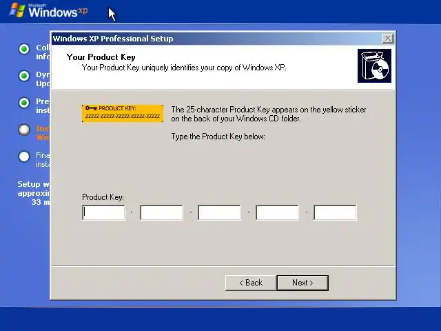Click the completed Collecting information step indicator
Screen dimensions: 441x331
(x=24, y=49)
